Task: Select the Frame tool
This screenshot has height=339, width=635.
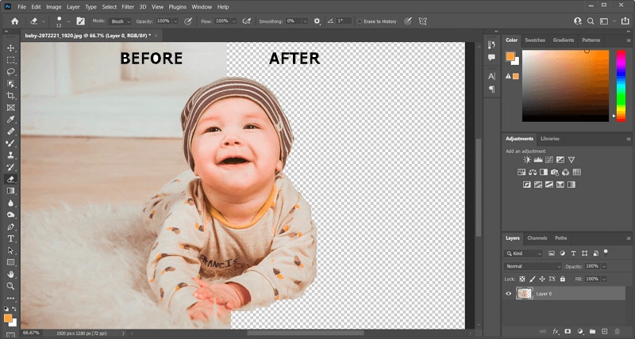Action: click(10, 108)
